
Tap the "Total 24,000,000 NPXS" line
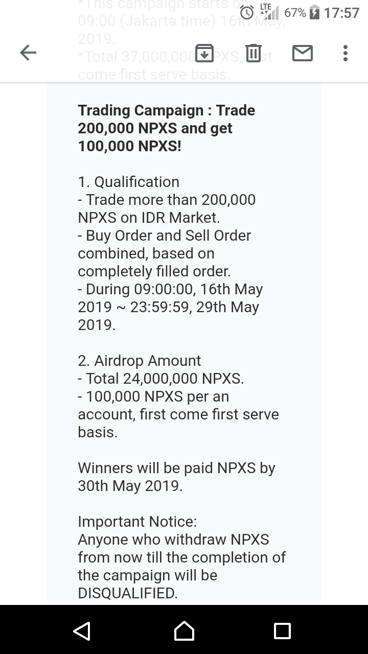(x=161, y=379)
